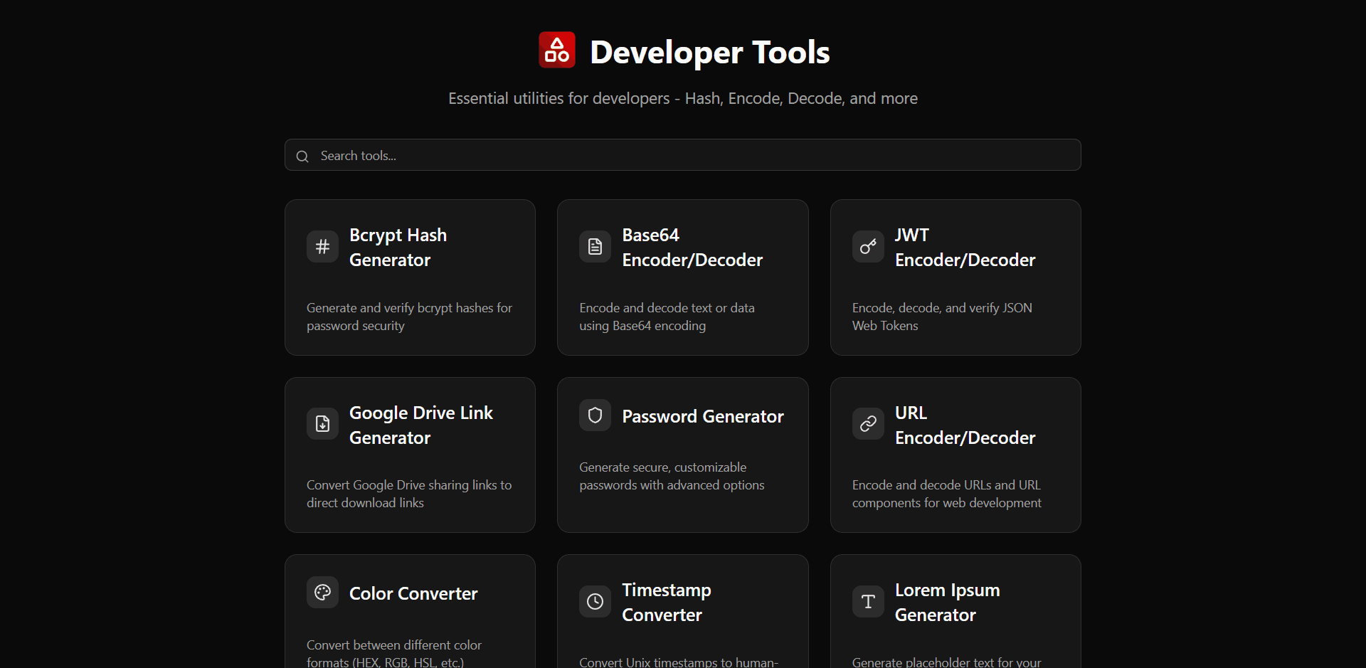Click the magnifier icon in the search bar
Image resolution: width=1366 pixels, height=668 pixels.
pyautogui.click(x=302, y=156)
